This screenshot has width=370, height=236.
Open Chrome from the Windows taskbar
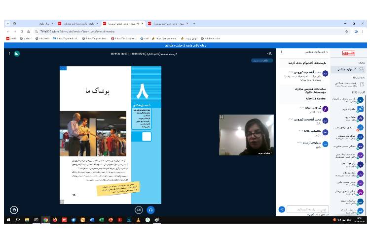[45, 220]
